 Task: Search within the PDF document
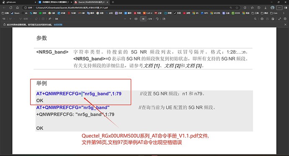click(255, 19)
